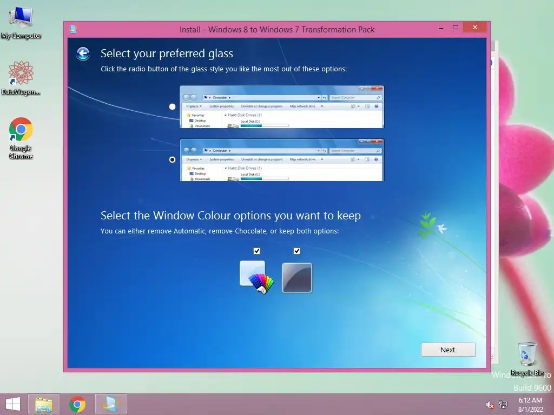Select the Google Chrome desktop shortcut
This screenshot has width=554, height=415.
click(21, 138)
